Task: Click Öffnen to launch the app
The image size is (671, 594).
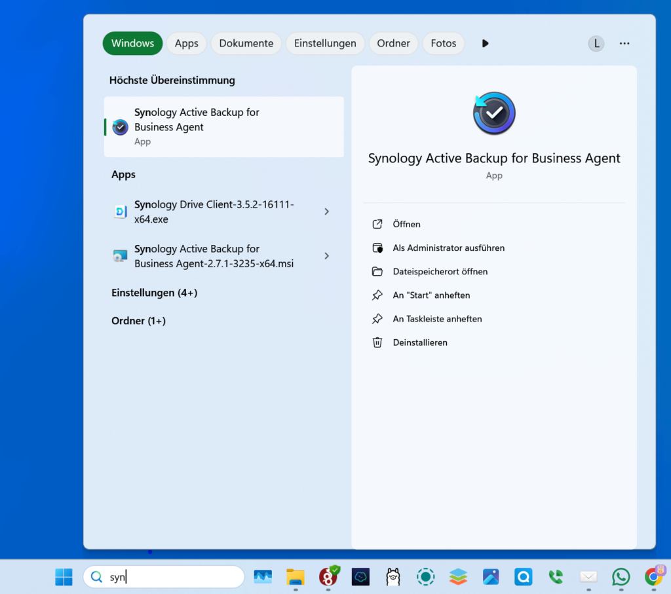Action: pyautogui.click(x=406, y=224)
